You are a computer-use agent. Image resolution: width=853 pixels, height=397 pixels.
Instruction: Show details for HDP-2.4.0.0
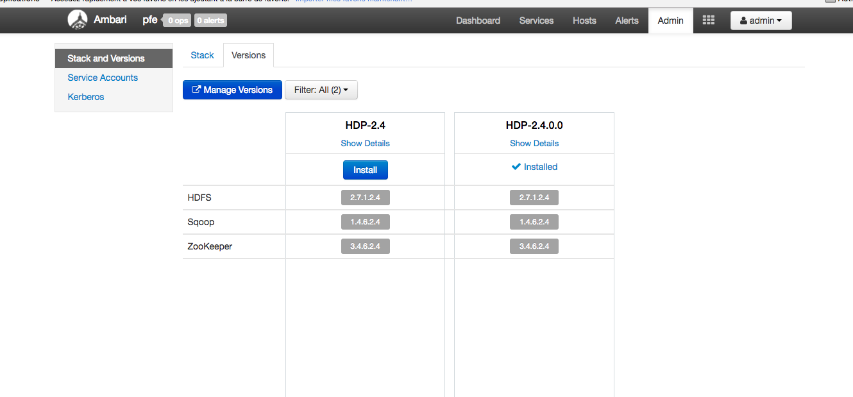pyautogui.click(x=534, y=143)
